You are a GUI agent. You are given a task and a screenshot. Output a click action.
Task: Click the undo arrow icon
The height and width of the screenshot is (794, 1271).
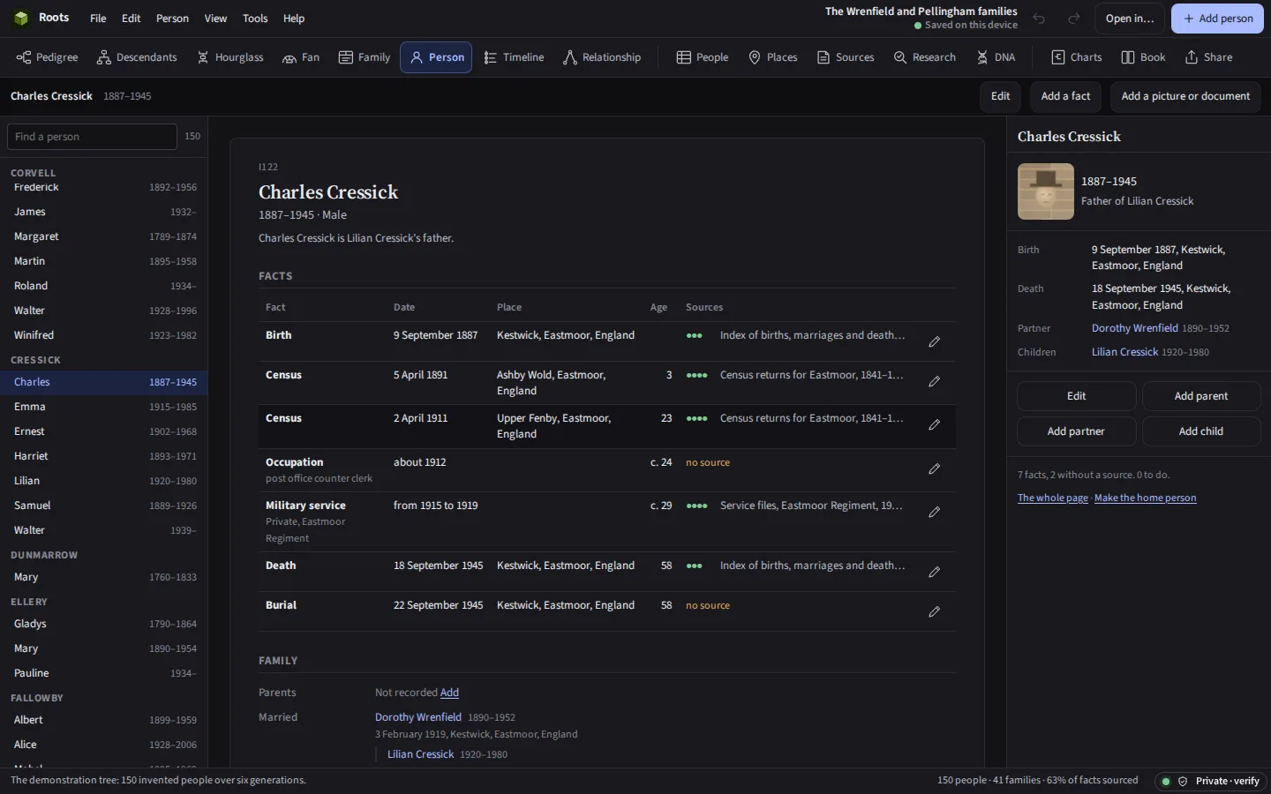(1040, 19)
